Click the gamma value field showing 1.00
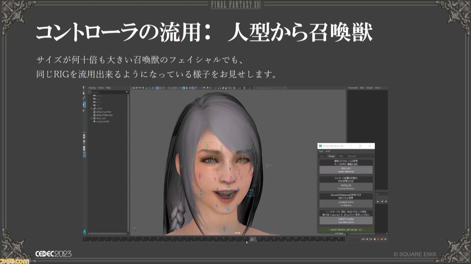Image resolution: width=471 pixels, height=264 pixels. pos(249,88)
